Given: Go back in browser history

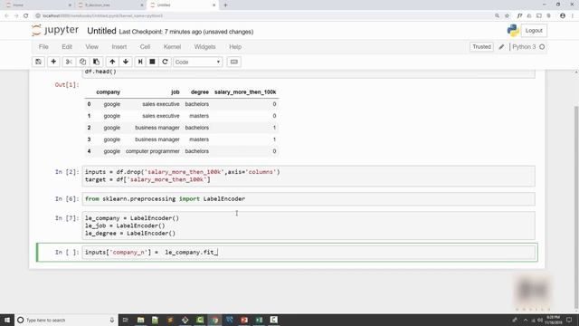Looking at the screenshot, I should click(x=6, y=15).
